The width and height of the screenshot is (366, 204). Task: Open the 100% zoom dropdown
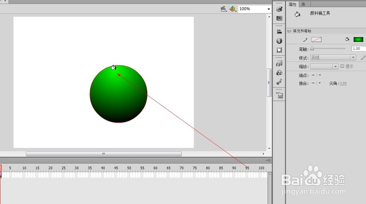[269, 9]
